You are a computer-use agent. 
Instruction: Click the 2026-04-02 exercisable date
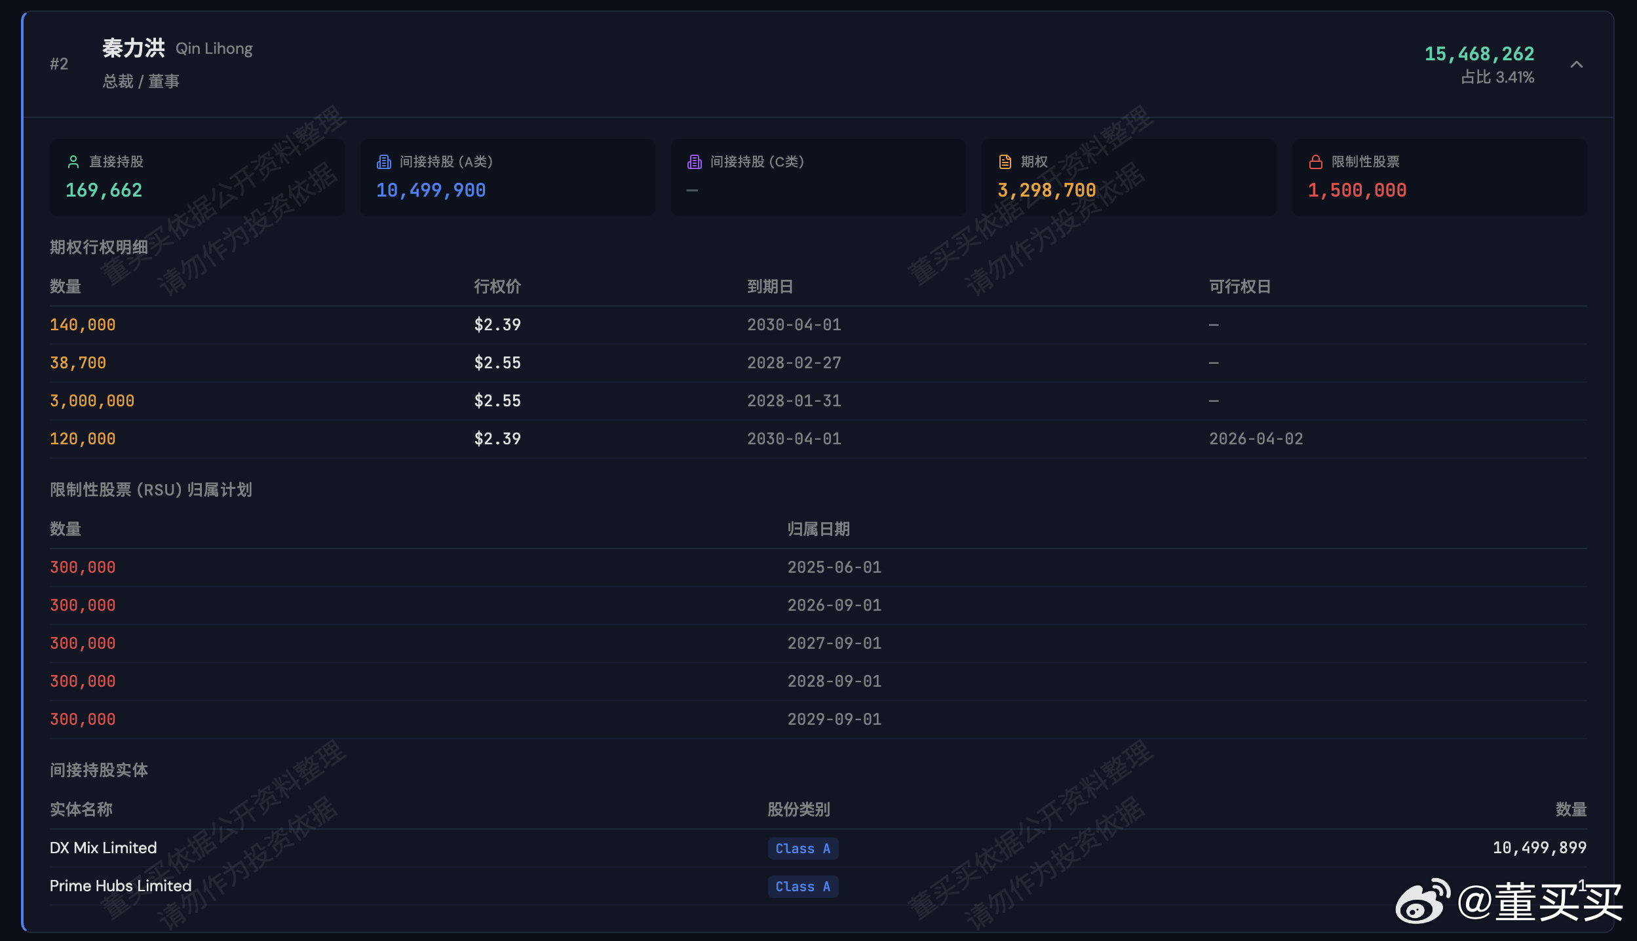[x=1256, y=439]
